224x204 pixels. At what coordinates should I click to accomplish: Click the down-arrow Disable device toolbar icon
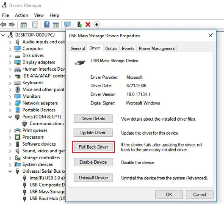pos(97,25)
